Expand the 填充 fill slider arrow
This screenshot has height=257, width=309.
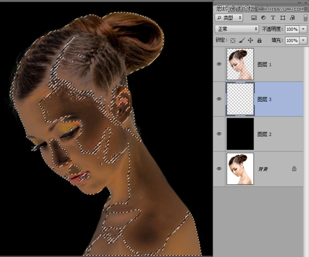303,41
